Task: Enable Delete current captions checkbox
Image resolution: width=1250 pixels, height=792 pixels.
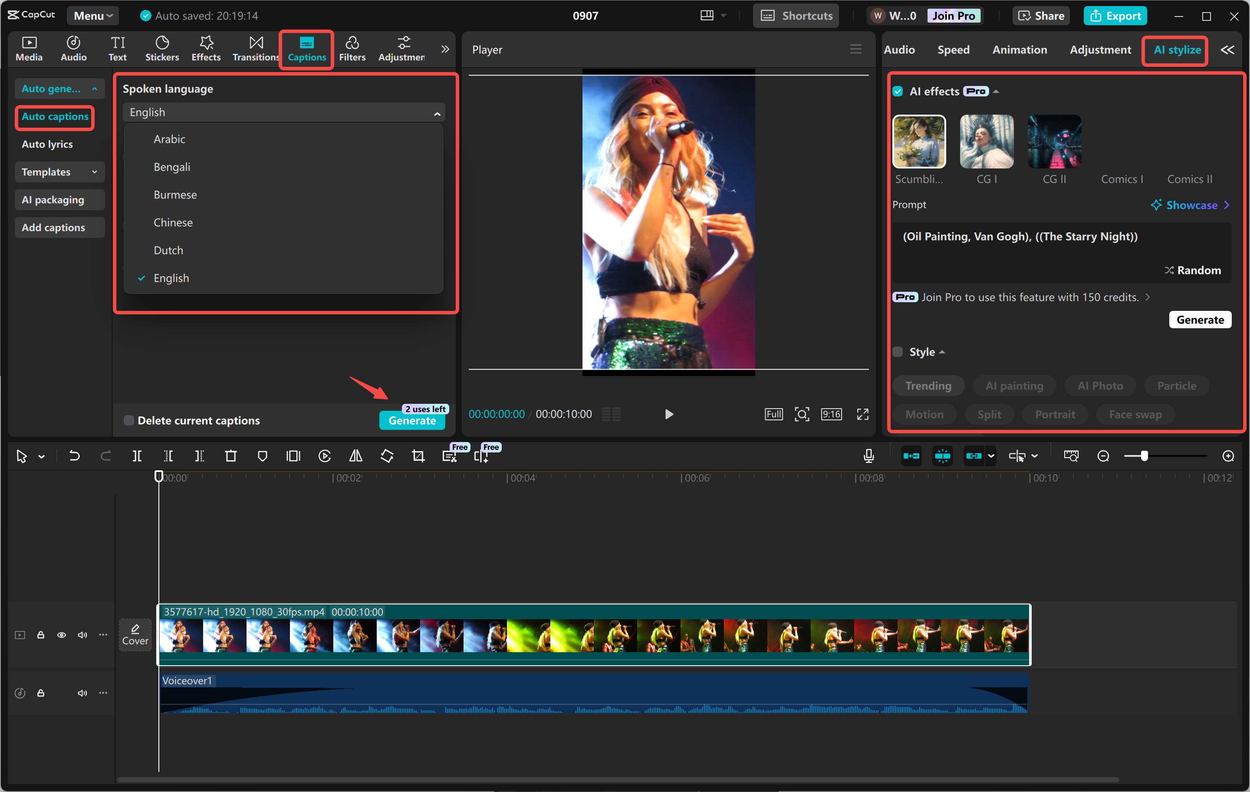Action: (x=129, y=420)
